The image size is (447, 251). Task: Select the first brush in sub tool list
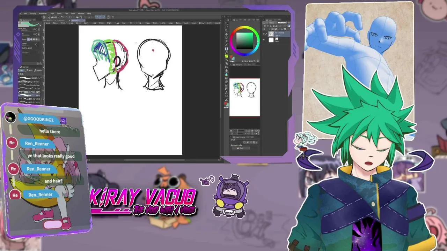click(30, 78)
